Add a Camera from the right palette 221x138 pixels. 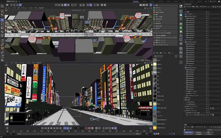pos(181,53)
